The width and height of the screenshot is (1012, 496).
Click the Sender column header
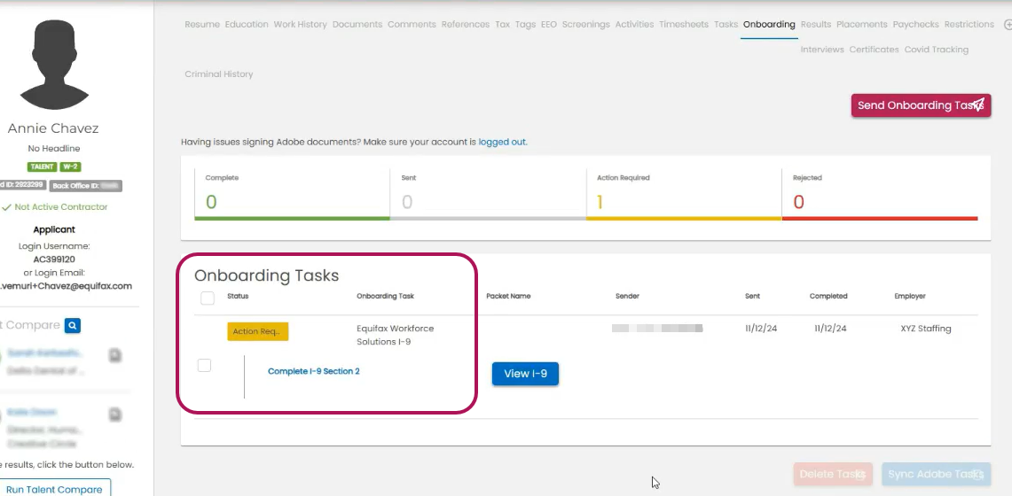tap(627, 297)
